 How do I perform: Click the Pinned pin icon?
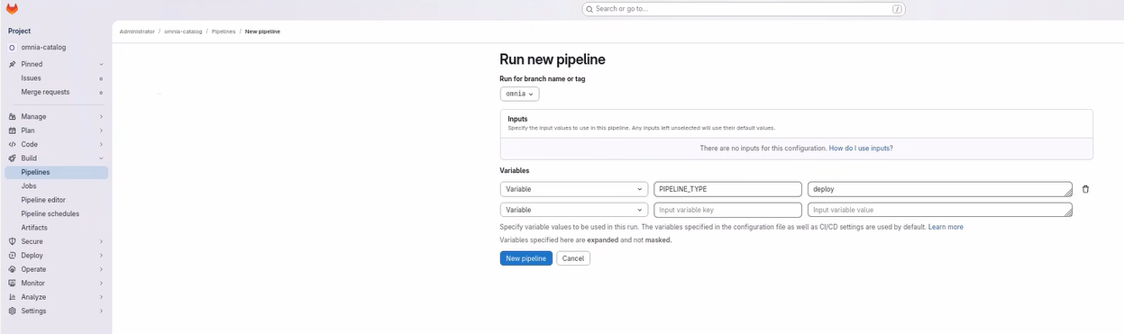tap(13, 64)
